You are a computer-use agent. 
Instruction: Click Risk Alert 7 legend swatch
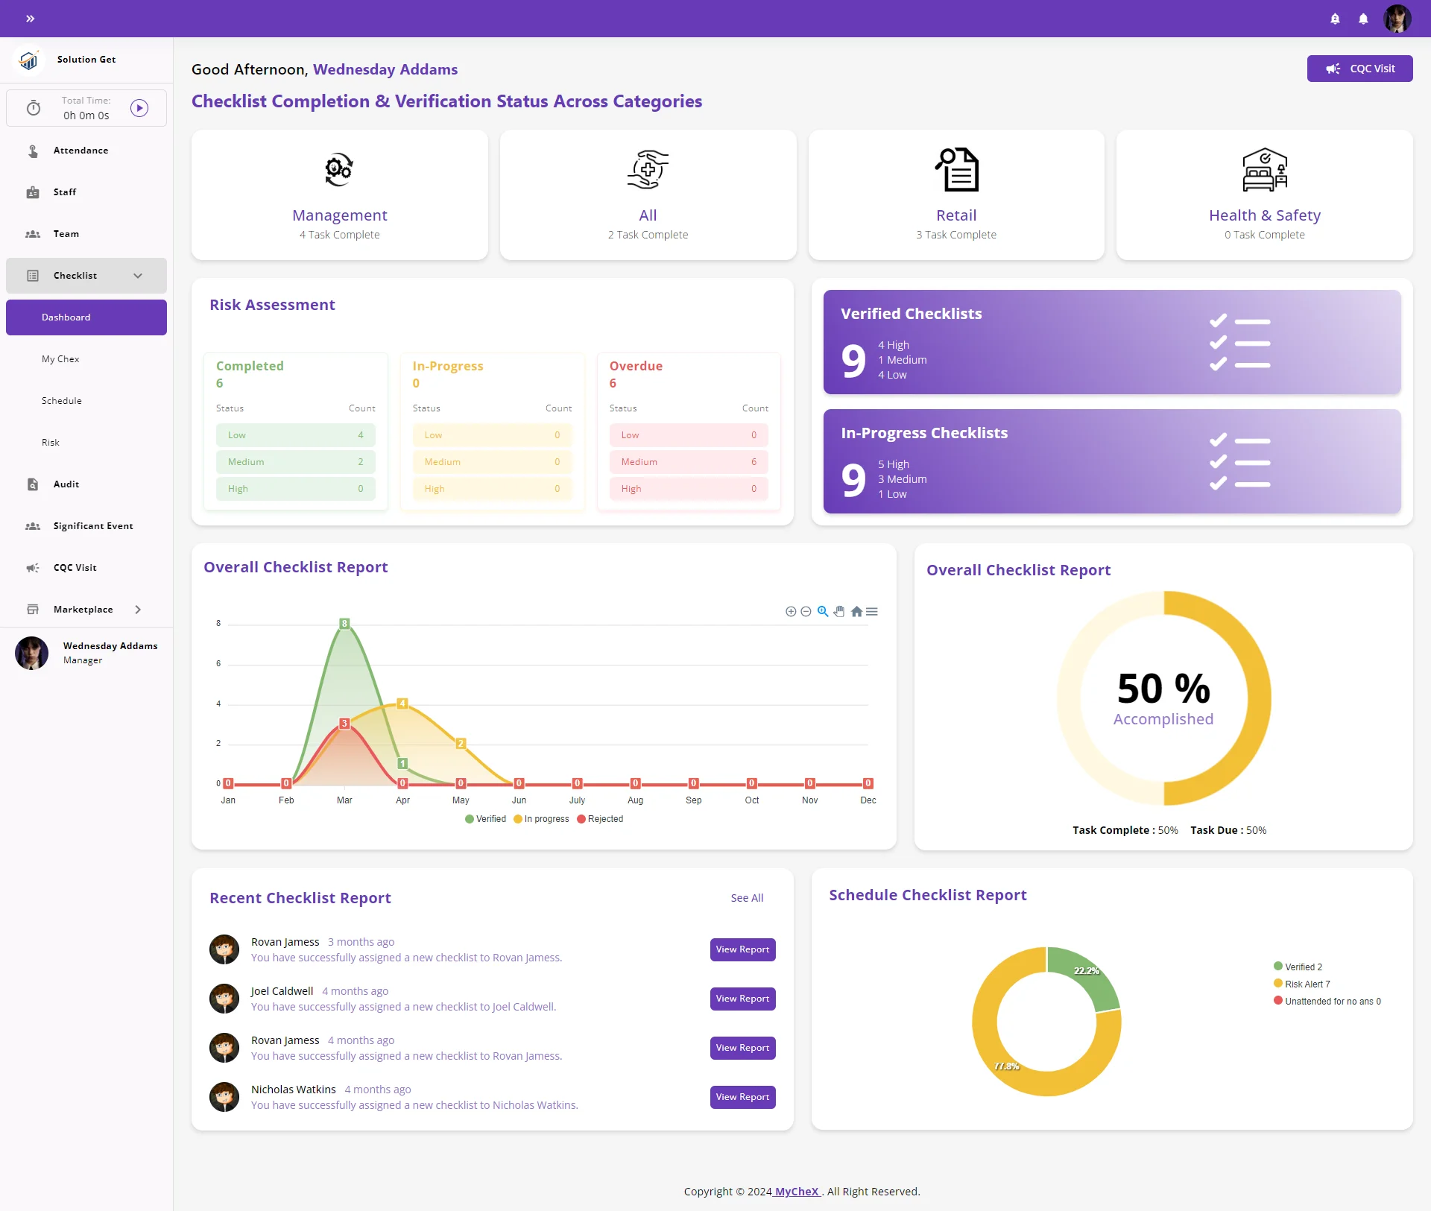point(1278,984)
